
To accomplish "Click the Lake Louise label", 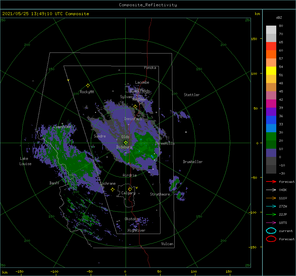I will (25, 161).
